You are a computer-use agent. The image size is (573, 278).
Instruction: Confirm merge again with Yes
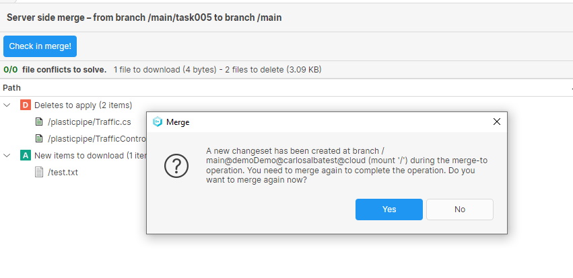(x=389, y=210)
